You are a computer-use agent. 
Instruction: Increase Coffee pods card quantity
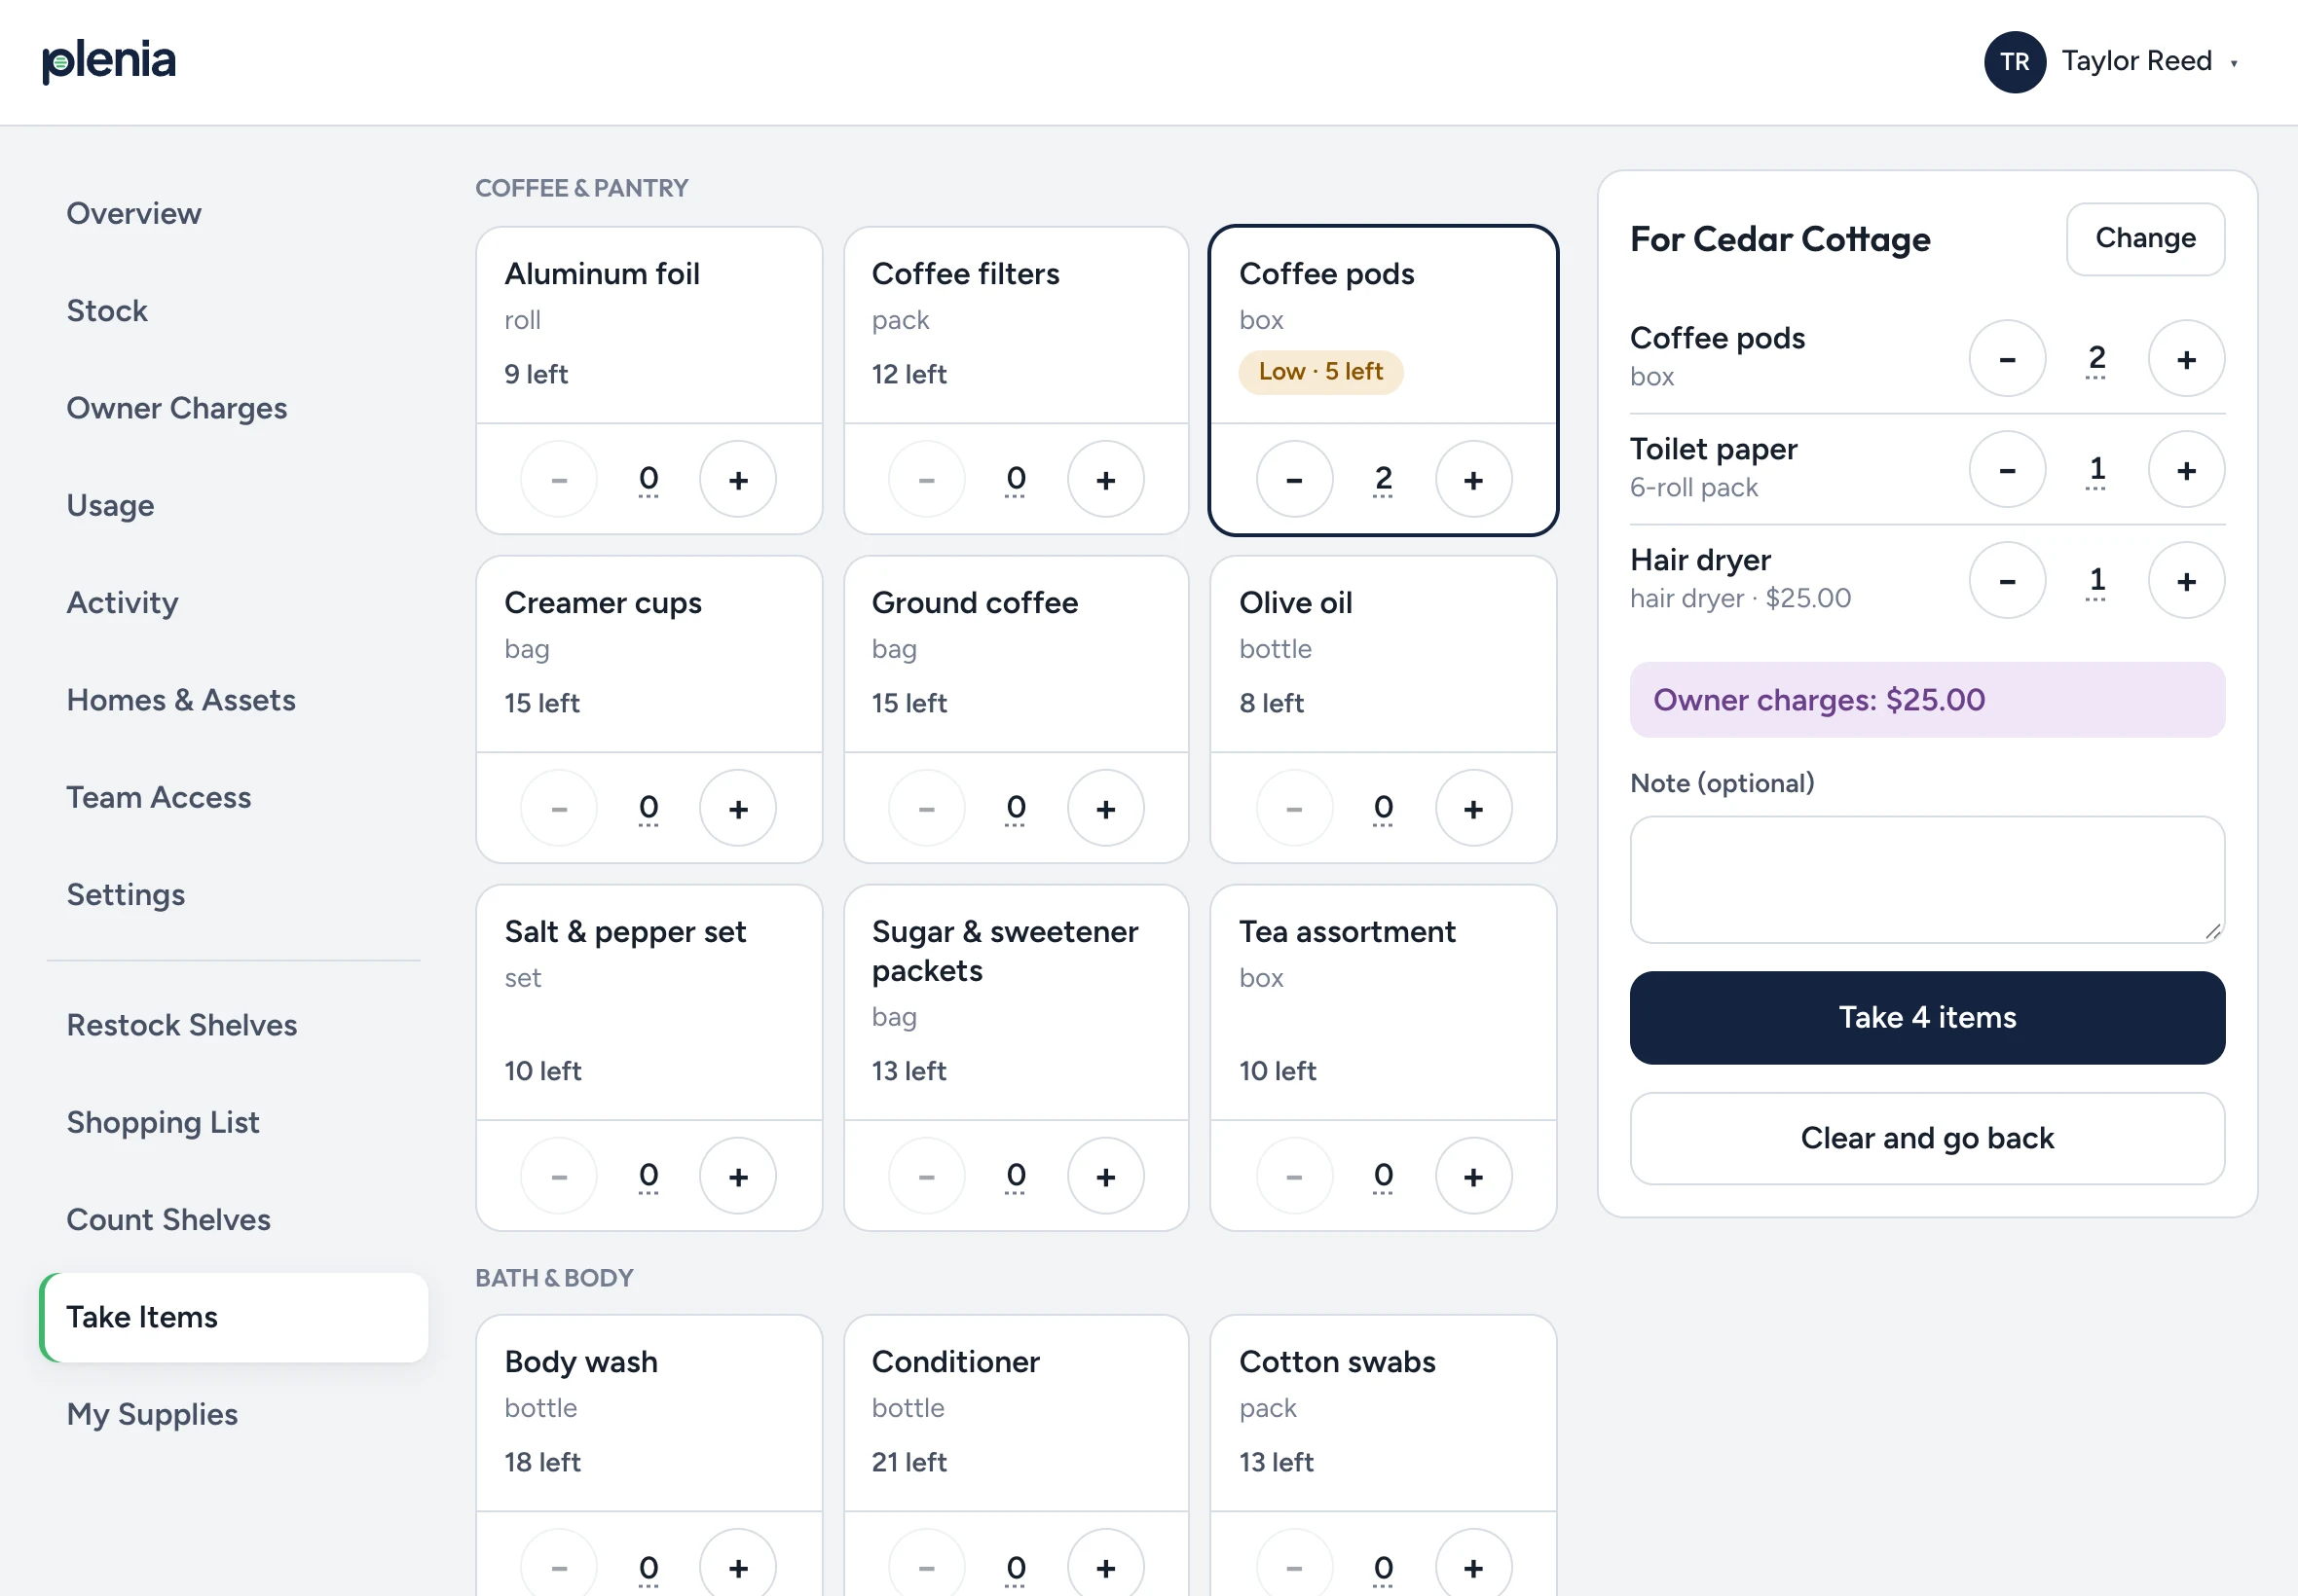1472,480
